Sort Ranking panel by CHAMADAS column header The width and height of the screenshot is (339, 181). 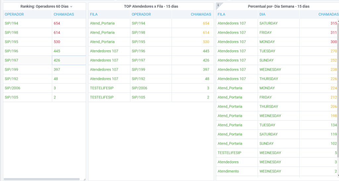tap(64, 15)
